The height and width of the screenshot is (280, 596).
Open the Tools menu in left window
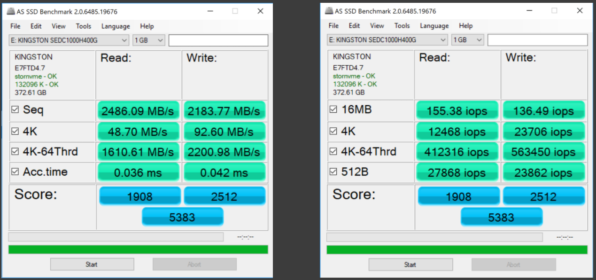point(84,26)
